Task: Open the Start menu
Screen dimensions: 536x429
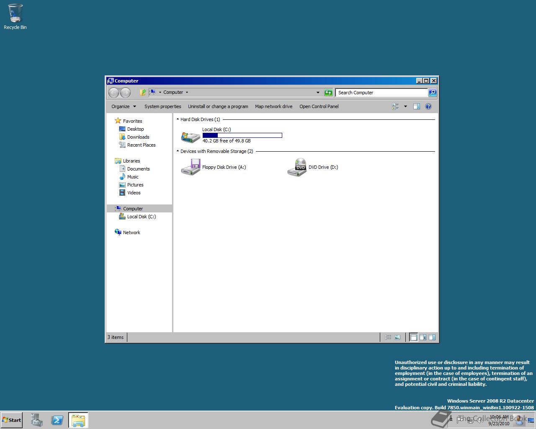Action: [x=11, y=420]
